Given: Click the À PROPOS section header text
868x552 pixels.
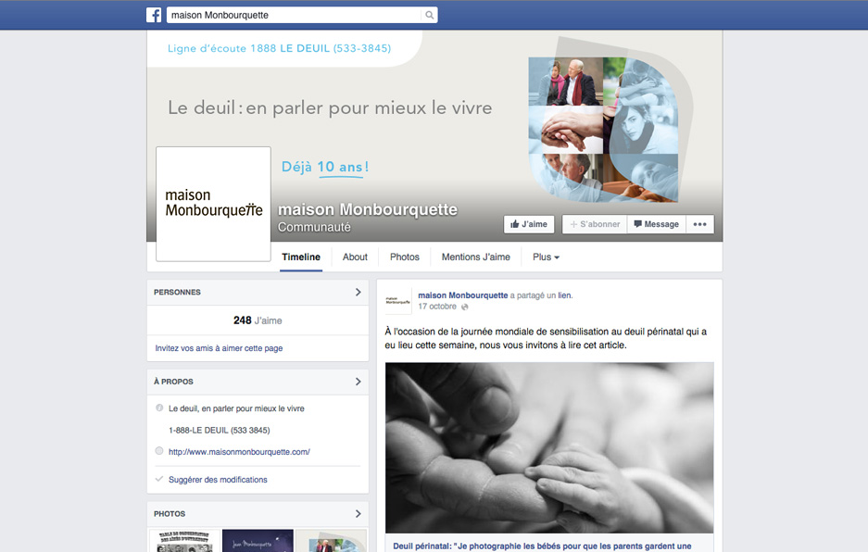Looking at the screenshot, I should point(173,382).
